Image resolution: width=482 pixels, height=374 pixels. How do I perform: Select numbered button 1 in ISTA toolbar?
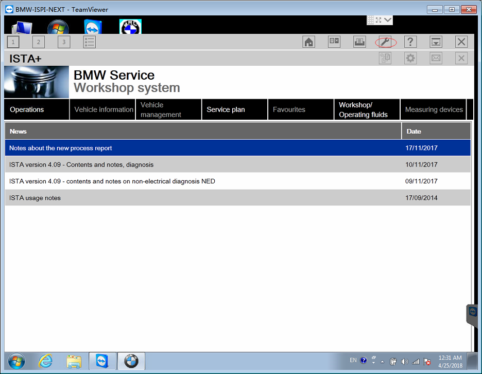pos(13,42)
